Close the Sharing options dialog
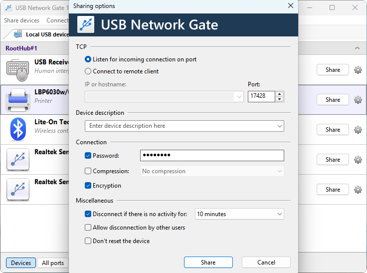The width and height of the screenshot is (367, 273). pos(291,5)
